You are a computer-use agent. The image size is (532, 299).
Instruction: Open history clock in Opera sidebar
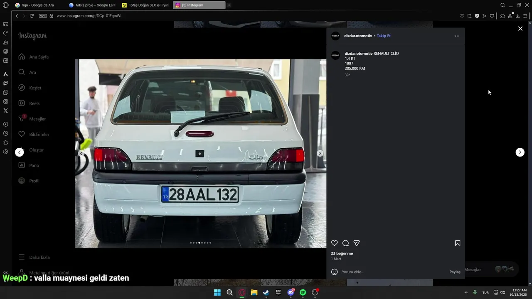click(x=5, y=133)
